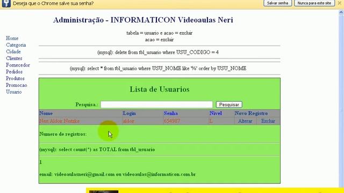Click the delete from tbl_usuario query text
Image resolution: width=344 pixels, height=193 pixels.
(158, 53)
